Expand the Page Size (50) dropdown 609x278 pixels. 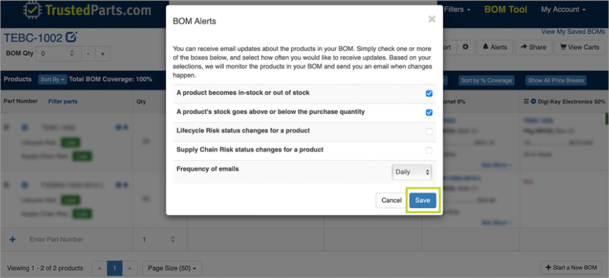pyautogui.click(x=172, y=268)
